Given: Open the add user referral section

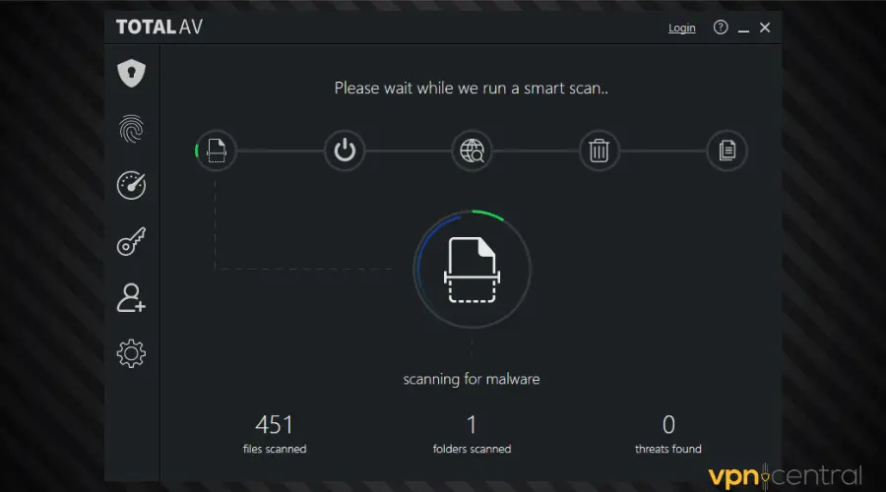Looking at the screenshot, I should coord(131,298).
